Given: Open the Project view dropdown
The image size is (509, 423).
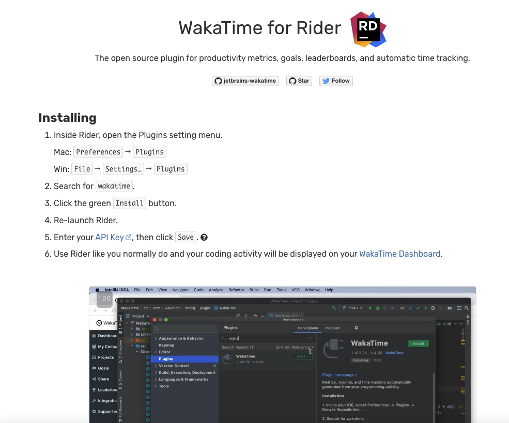Looking at the screenshot, I should (137, 316).
